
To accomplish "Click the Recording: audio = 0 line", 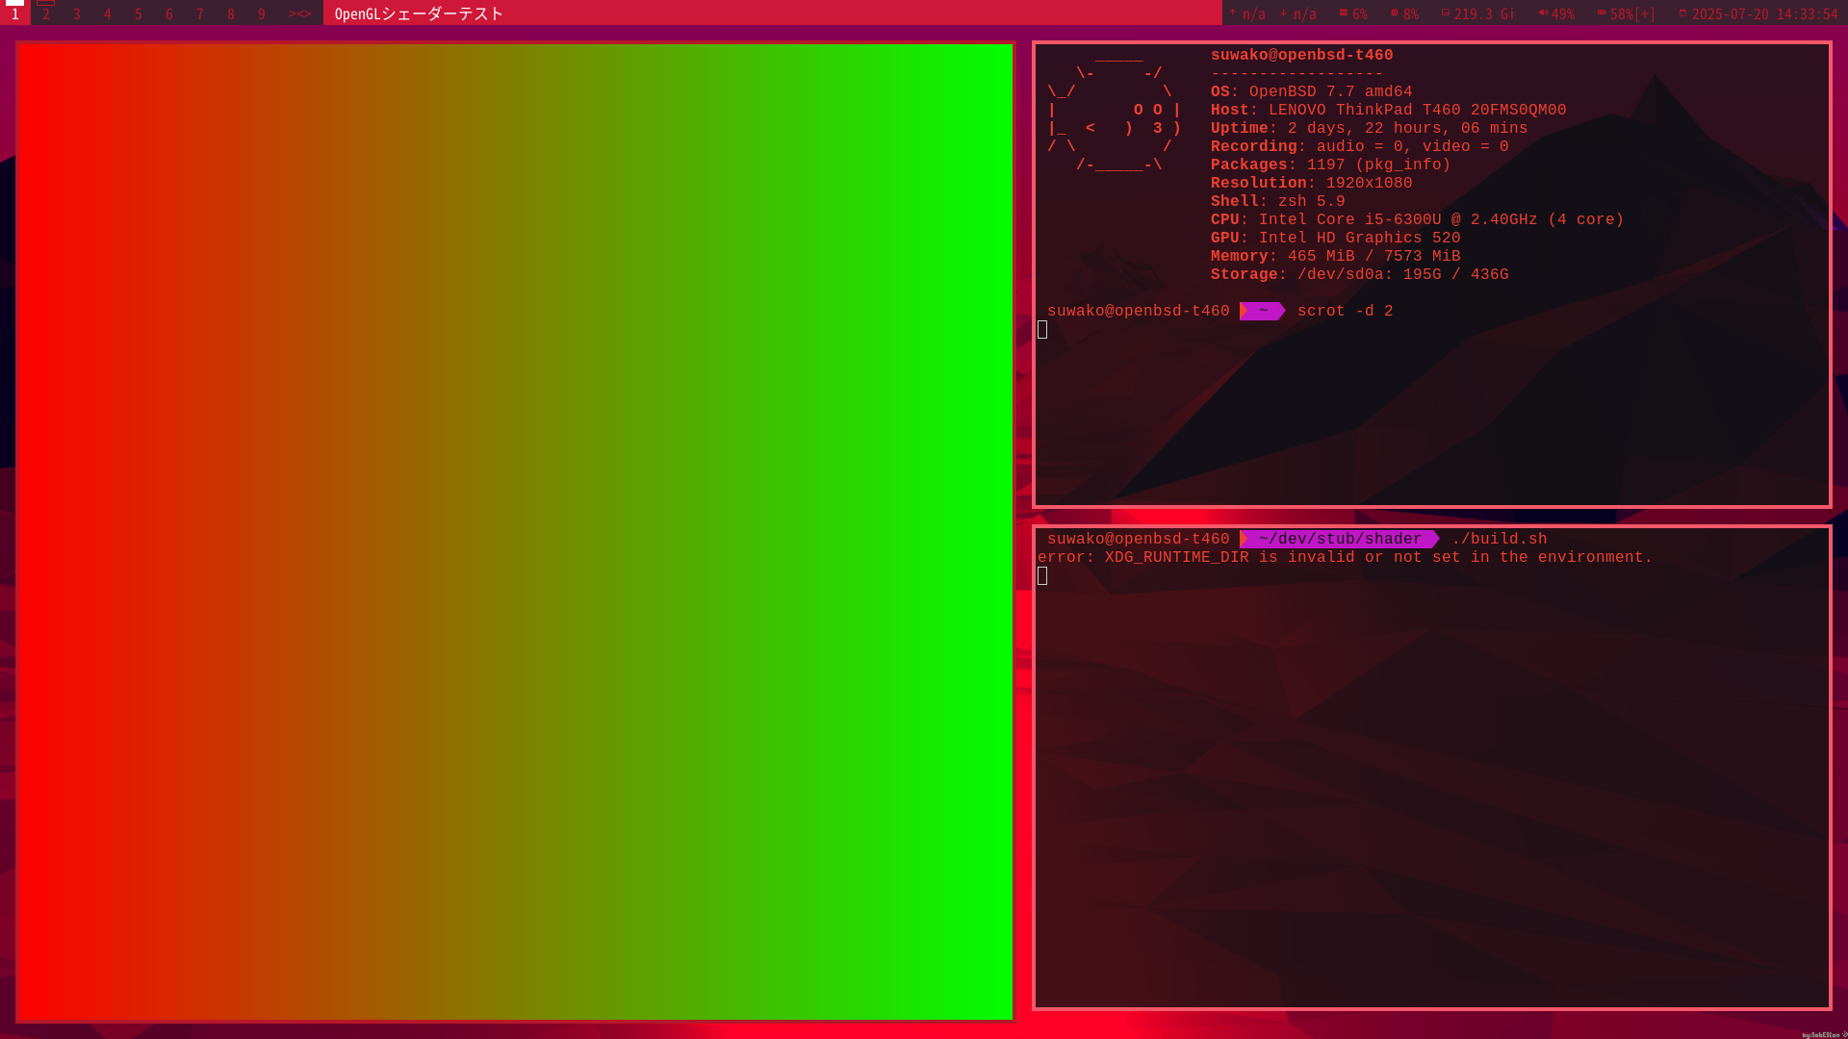I will pyautogui.click(x=1359, y=146).
